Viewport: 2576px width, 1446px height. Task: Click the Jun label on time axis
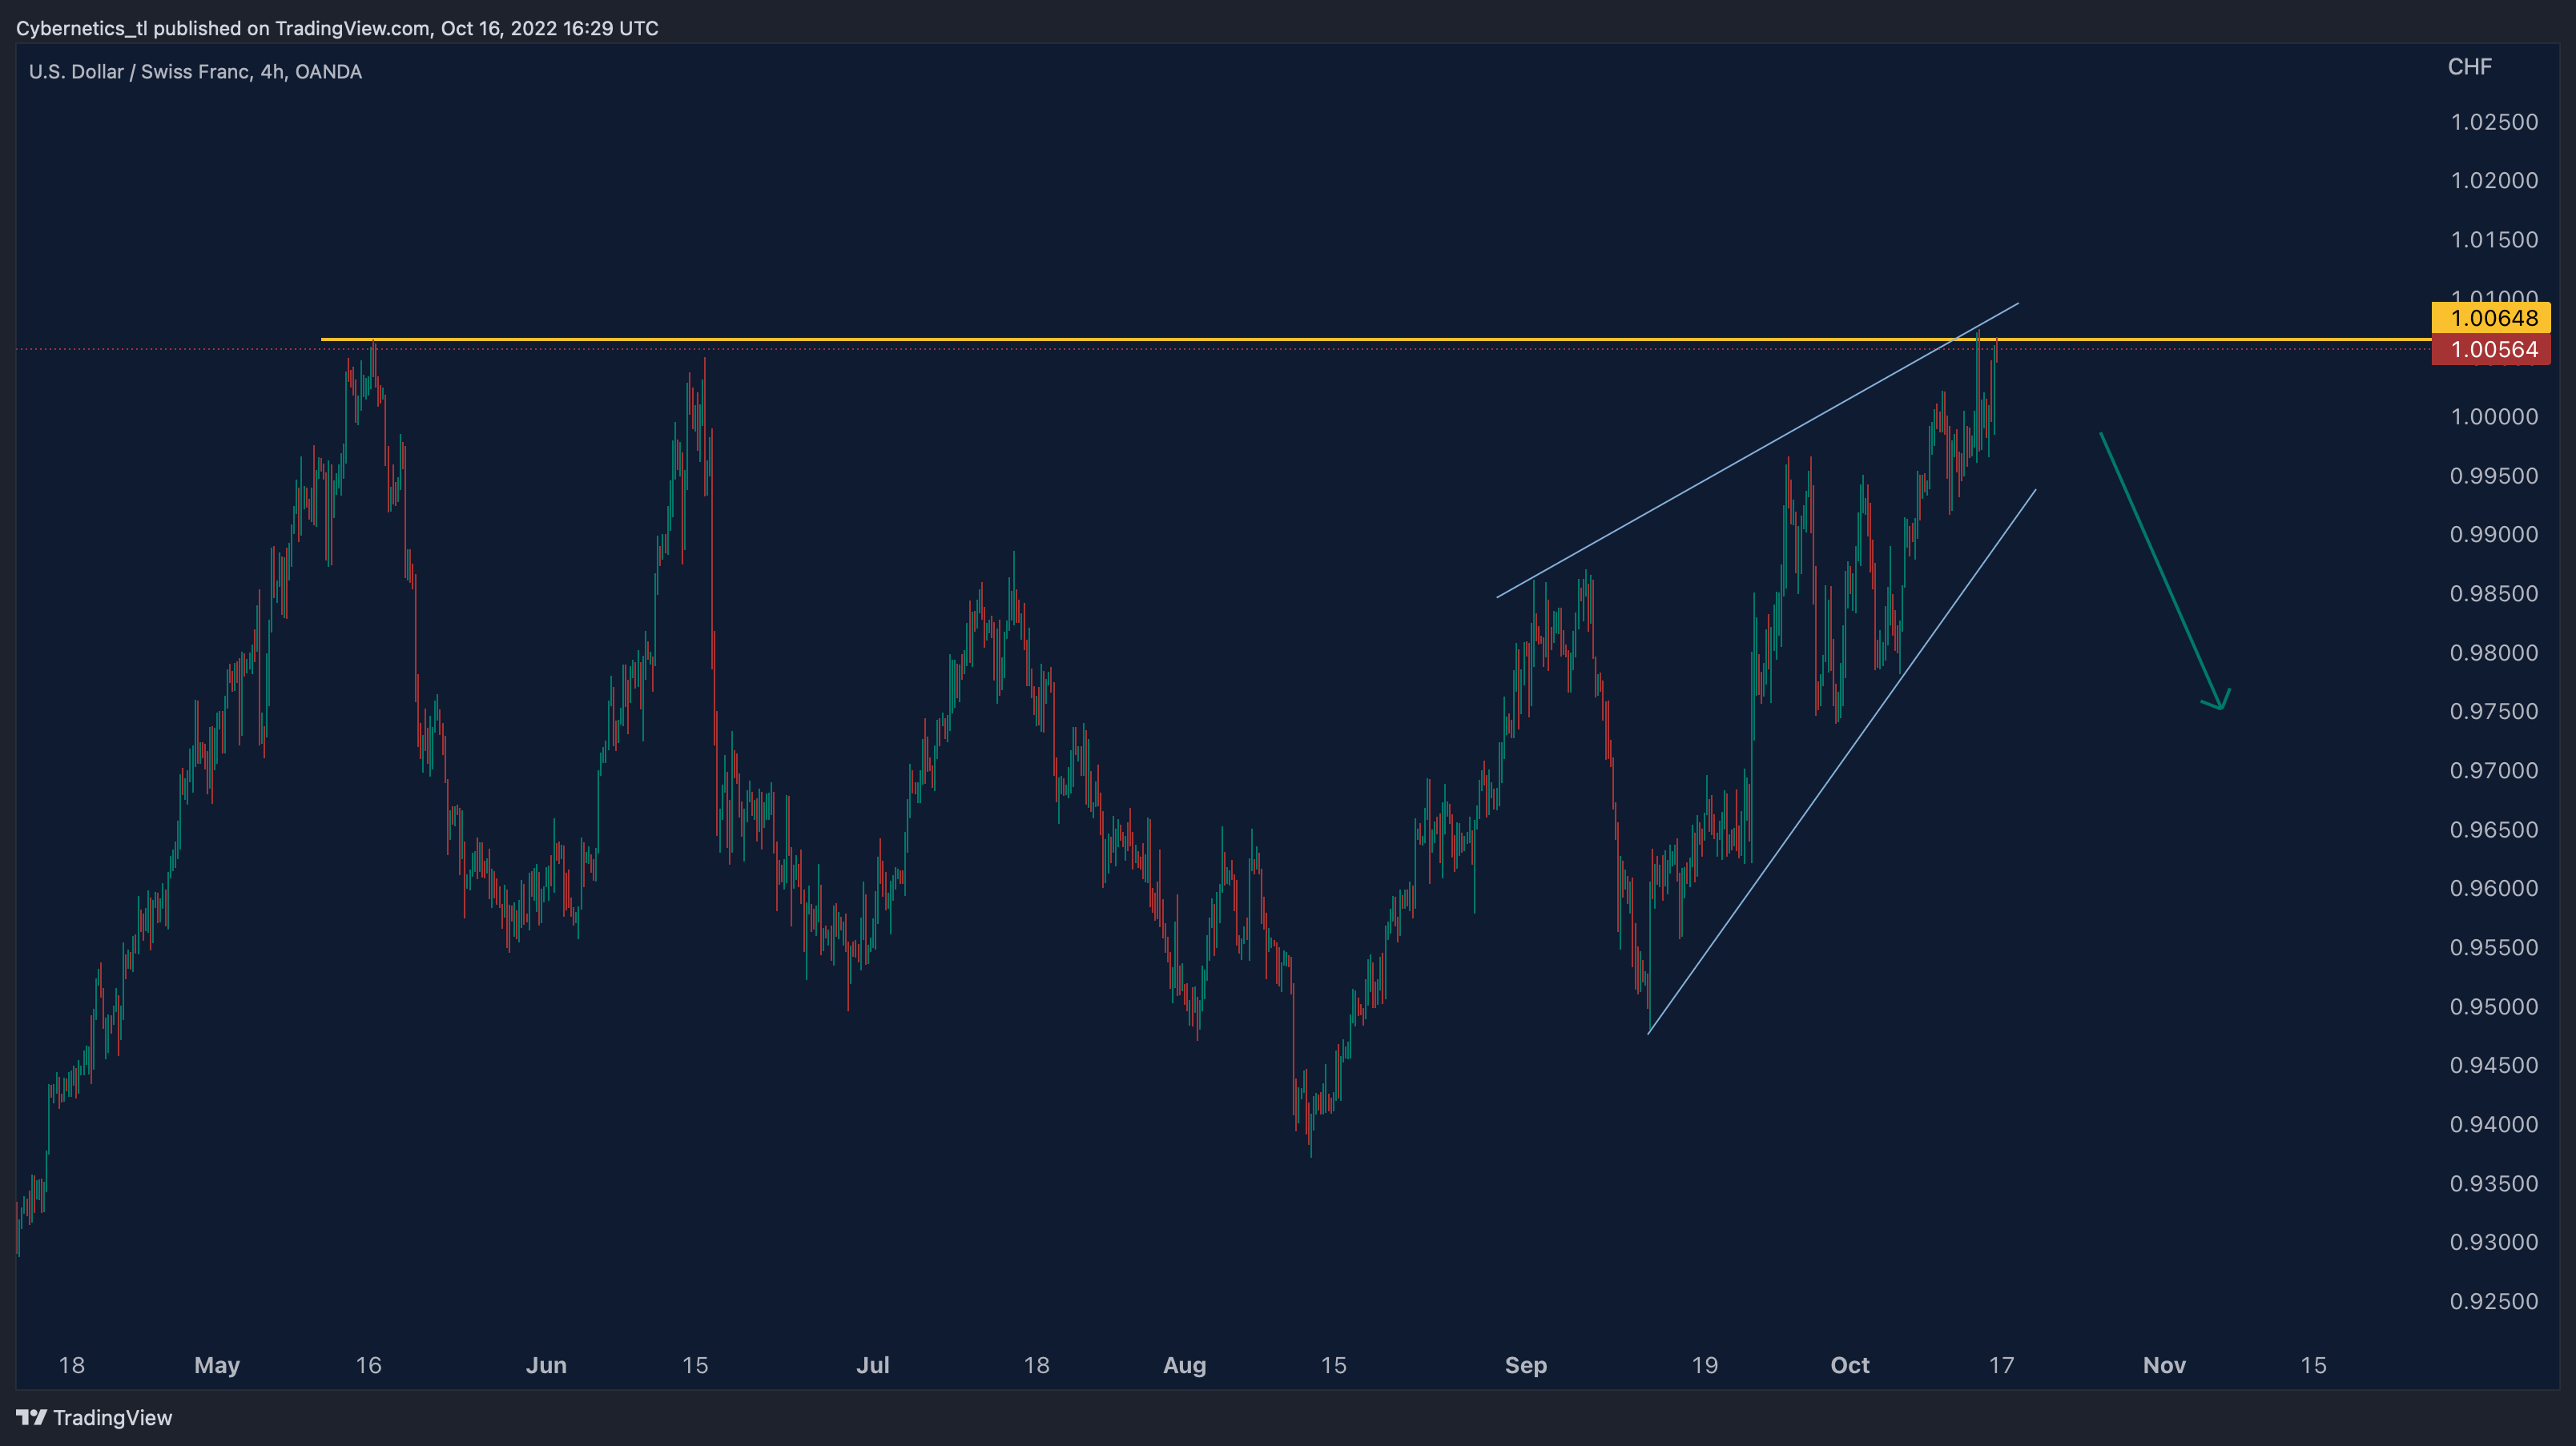(546, 1365)
